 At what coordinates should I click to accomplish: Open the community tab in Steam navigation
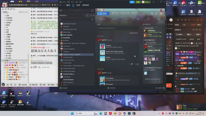[x=78, y=5]
